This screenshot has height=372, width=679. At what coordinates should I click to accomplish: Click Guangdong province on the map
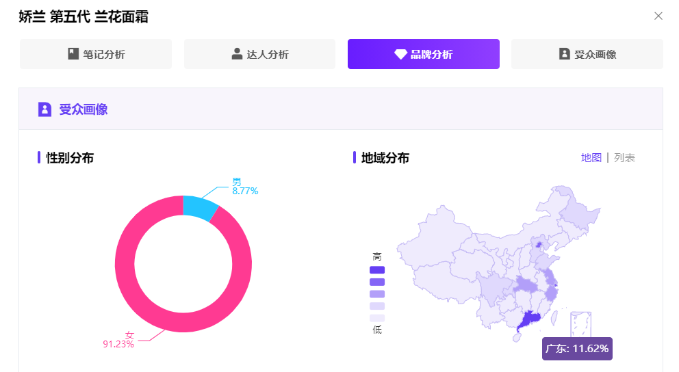(528, 321)
